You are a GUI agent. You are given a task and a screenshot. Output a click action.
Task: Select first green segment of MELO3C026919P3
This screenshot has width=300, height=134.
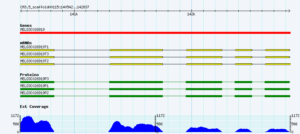click(x=37, y=82)
